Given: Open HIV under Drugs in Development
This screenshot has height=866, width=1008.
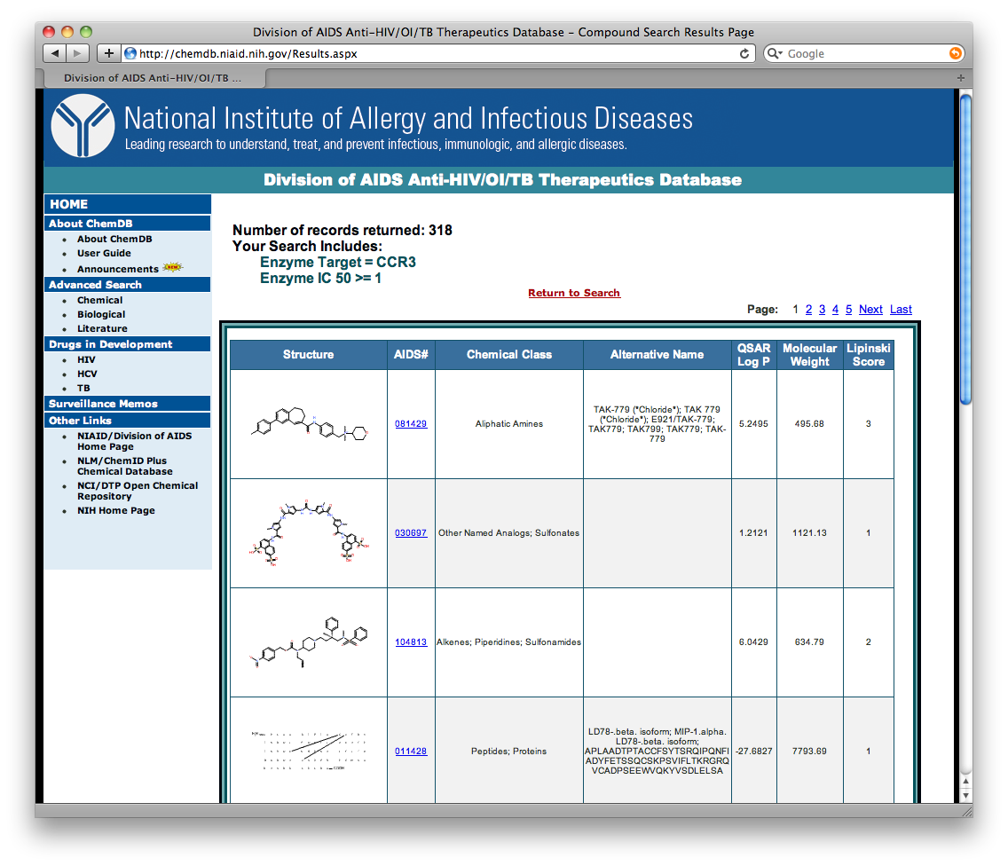Looking at the screenshot, I should [x=86, y=360].
